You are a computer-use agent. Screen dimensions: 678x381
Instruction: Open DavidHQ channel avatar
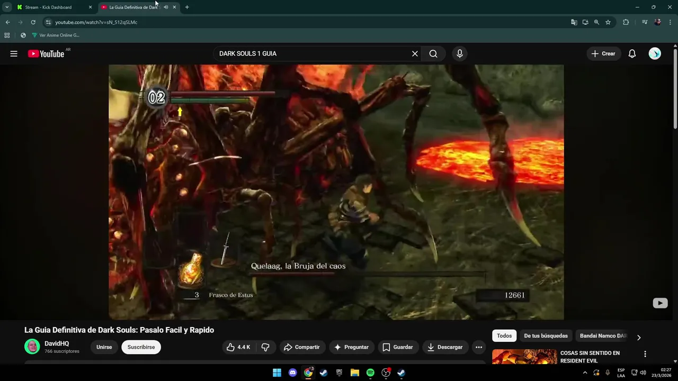point(32,347)
